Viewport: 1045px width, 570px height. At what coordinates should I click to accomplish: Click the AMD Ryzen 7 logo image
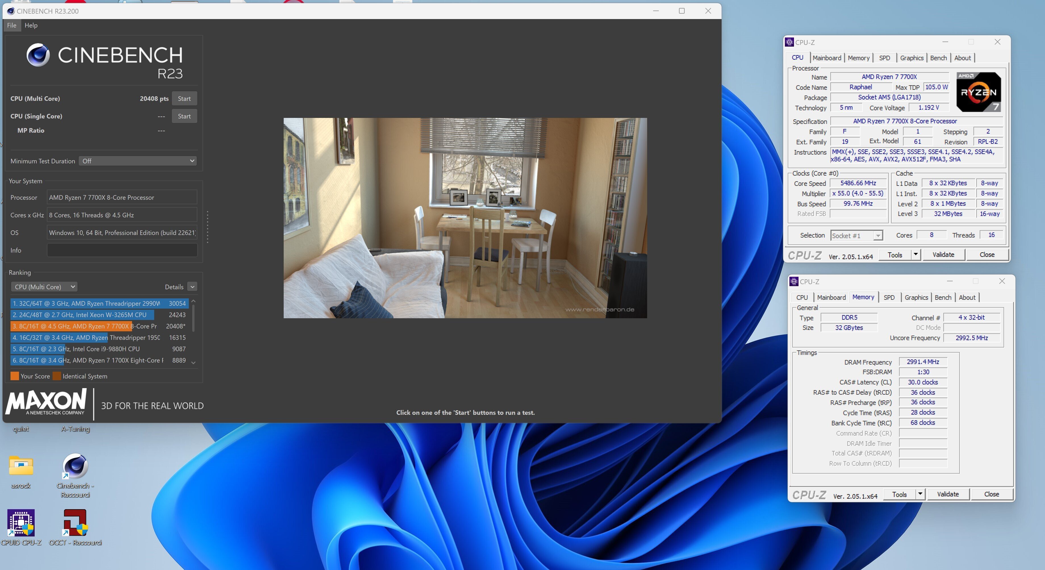pyautogui.click(x=979, y=92)
